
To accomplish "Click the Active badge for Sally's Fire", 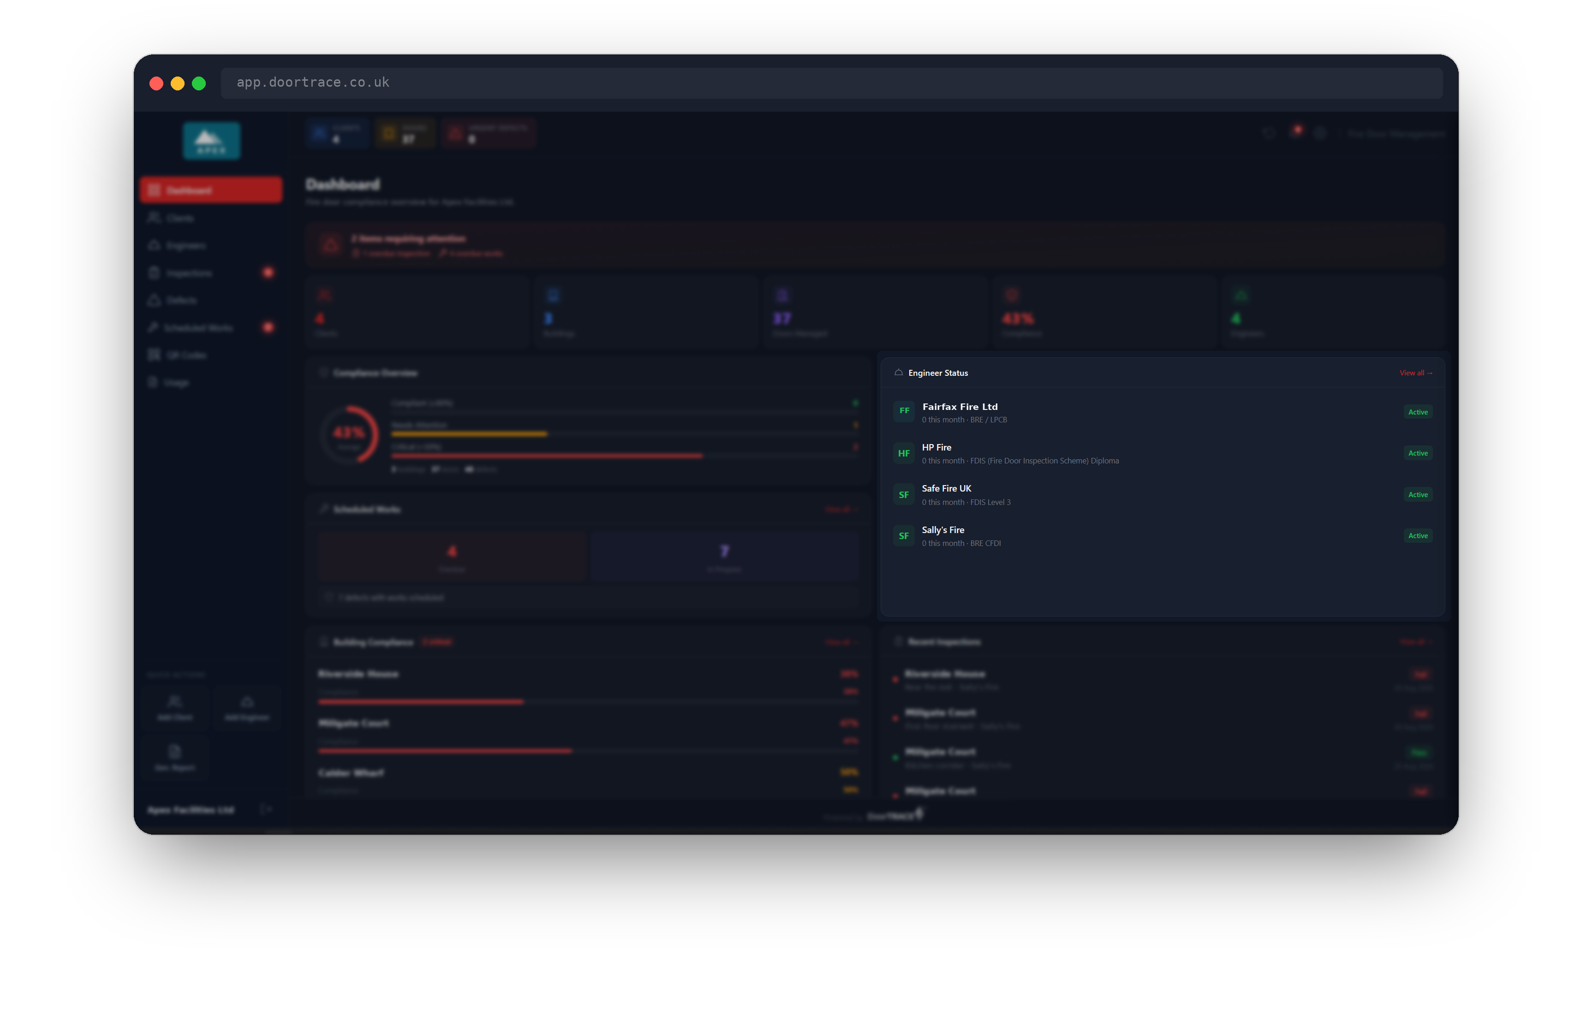I will pos(1418,536).
